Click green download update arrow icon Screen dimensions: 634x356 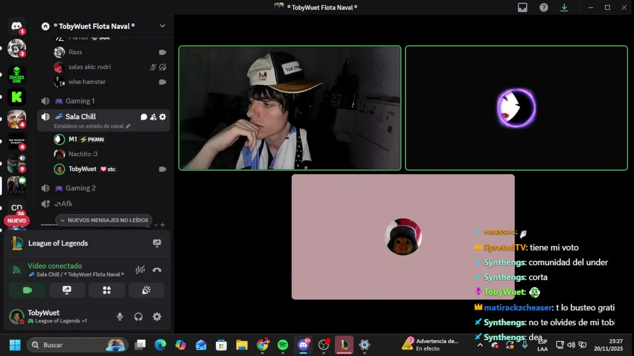pyautogui.click(x=564, y=7)
